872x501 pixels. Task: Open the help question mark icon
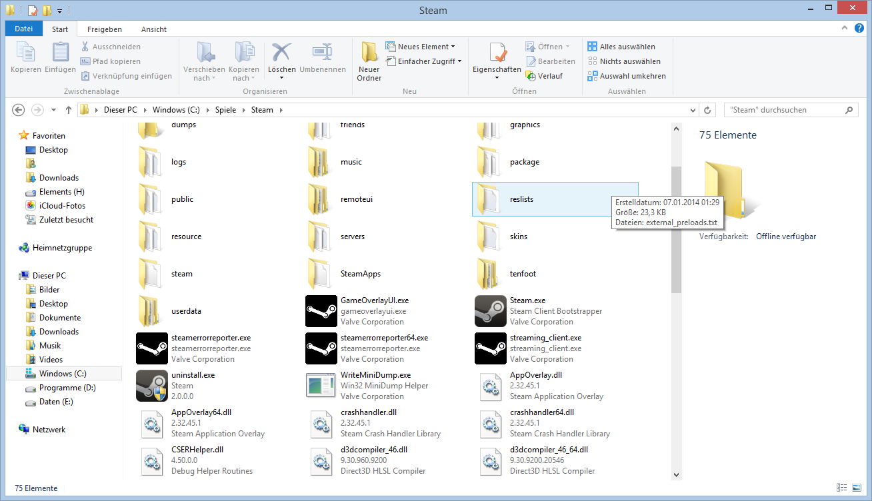coord(860,29)
